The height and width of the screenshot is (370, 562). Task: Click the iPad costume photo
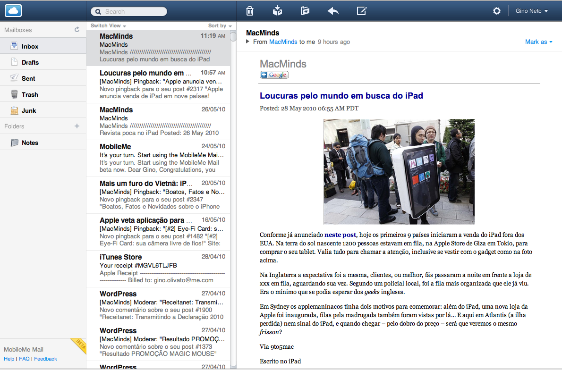tap(399, 172)
